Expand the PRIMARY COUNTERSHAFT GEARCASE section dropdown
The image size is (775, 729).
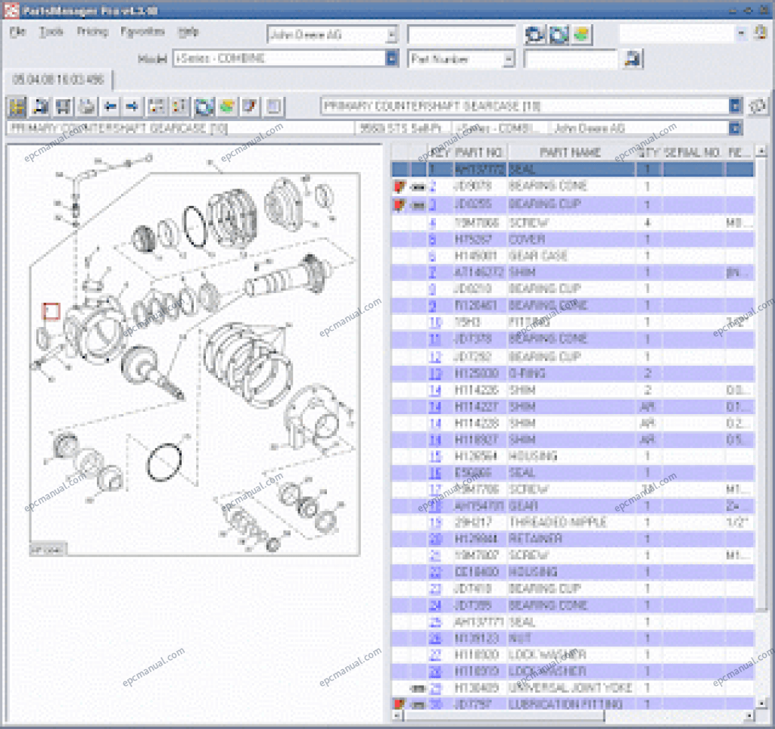(736, 106)
